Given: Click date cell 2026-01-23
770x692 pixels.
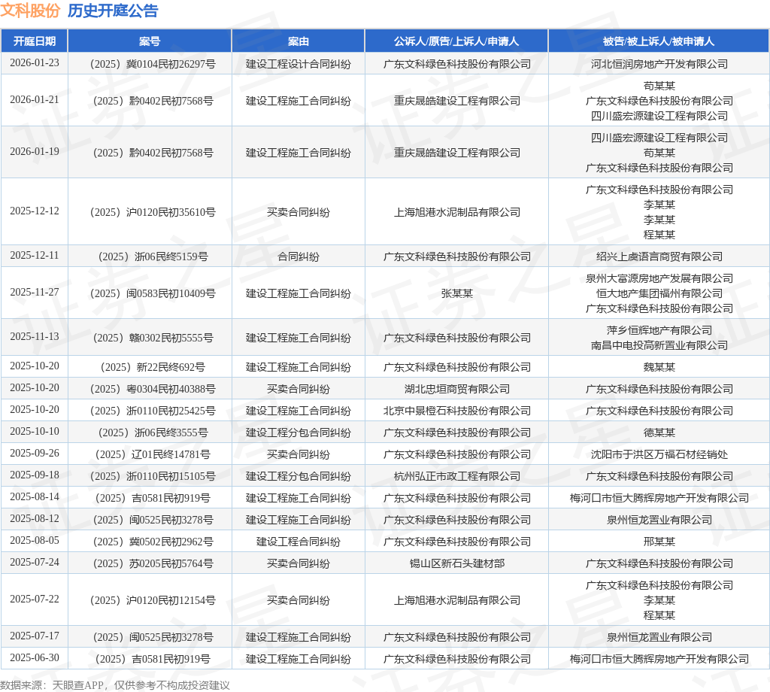Looking at the screenshot, I should [35, 63].
